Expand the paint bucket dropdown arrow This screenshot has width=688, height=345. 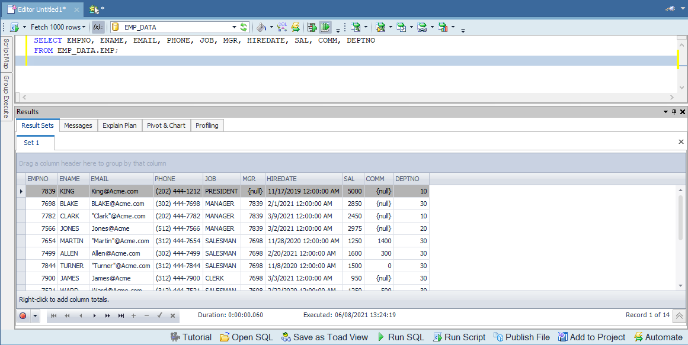click(271, 27)
